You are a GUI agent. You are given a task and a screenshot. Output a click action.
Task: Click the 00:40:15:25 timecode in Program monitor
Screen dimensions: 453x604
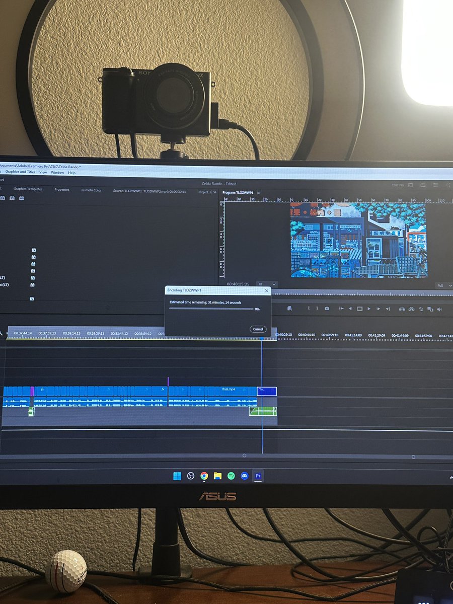tap(237, 284)
